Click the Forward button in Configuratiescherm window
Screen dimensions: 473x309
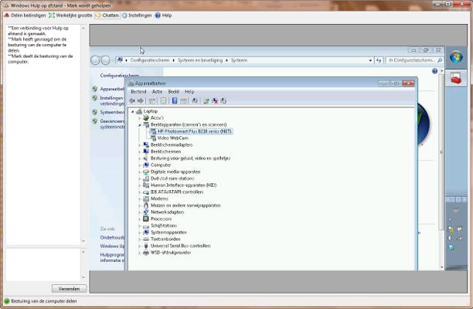coord(105,60)
